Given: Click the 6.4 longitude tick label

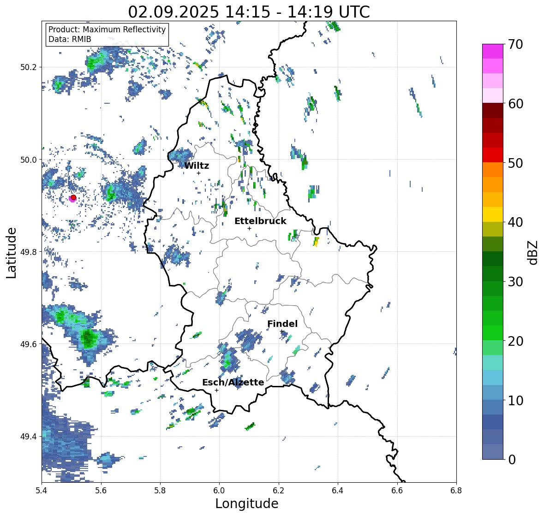Looking at the screenshot, I should 338,491.
